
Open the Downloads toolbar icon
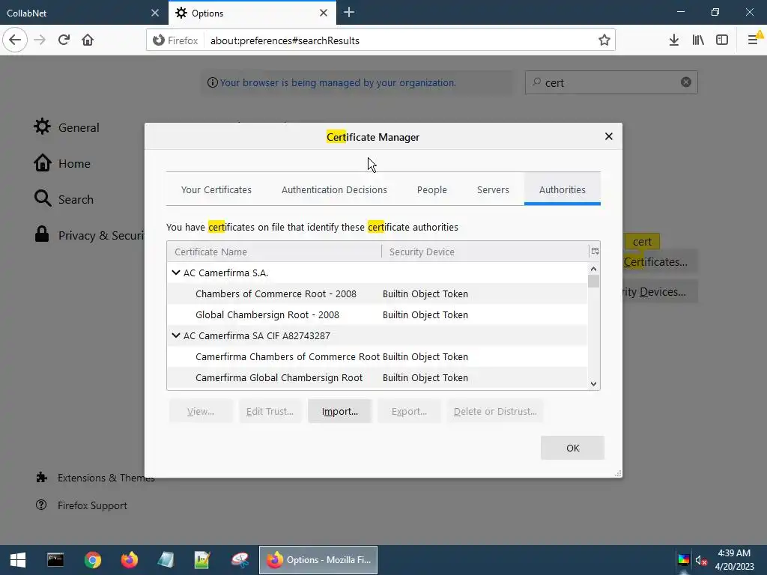tap(673, 40)
